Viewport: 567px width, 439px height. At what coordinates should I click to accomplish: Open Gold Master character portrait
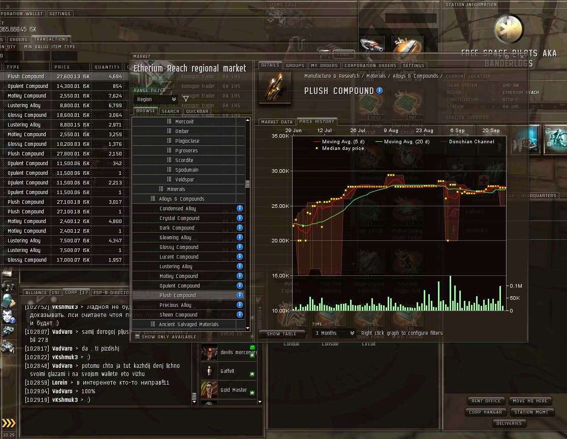pos(209,390)
